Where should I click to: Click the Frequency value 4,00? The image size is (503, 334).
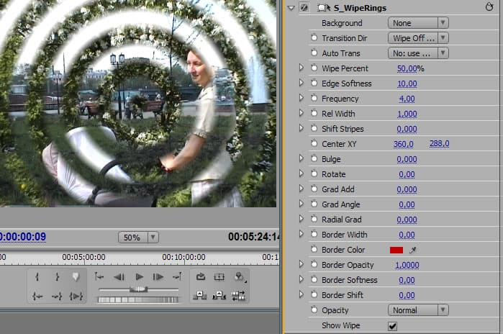coord(407,99)
